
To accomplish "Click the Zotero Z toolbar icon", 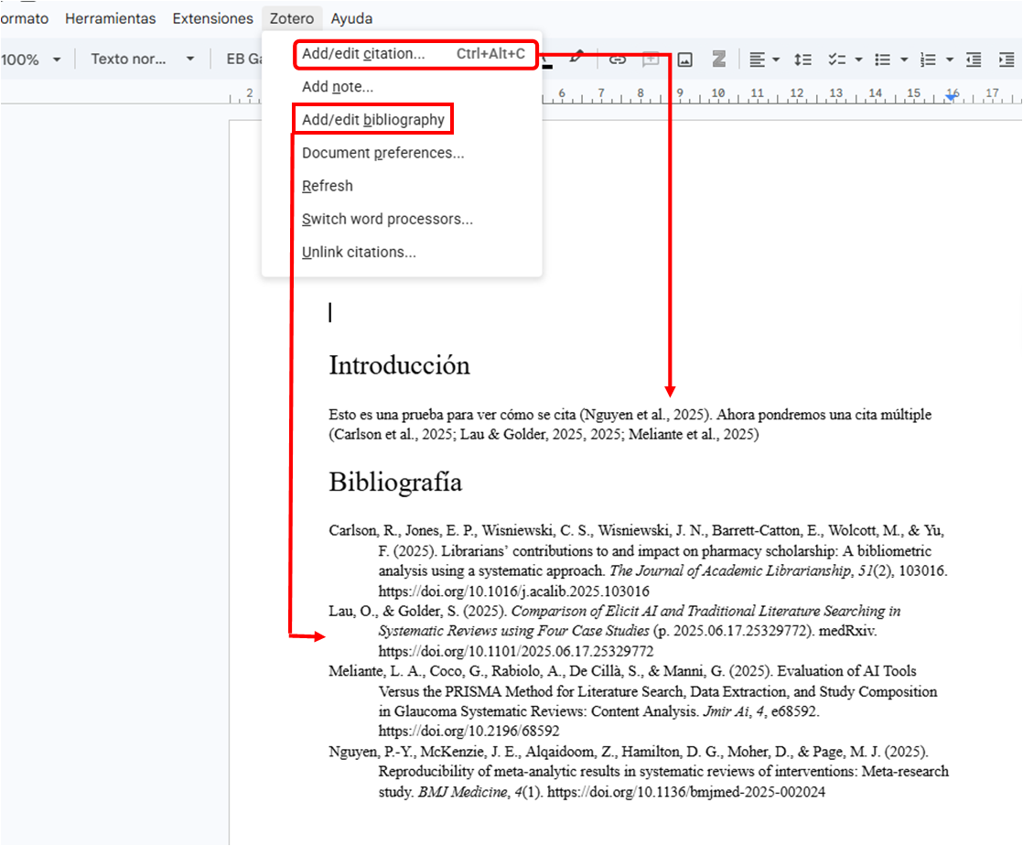I will point(718,60).
